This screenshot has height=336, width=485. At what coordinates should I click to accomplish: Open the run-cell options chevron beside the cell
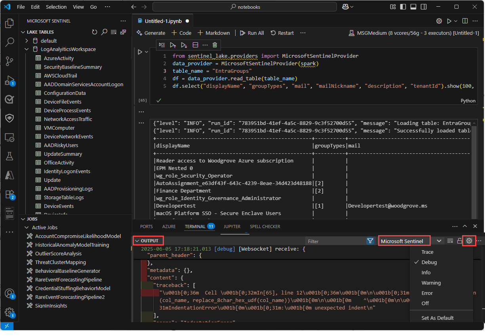click(x=147, y=52)
